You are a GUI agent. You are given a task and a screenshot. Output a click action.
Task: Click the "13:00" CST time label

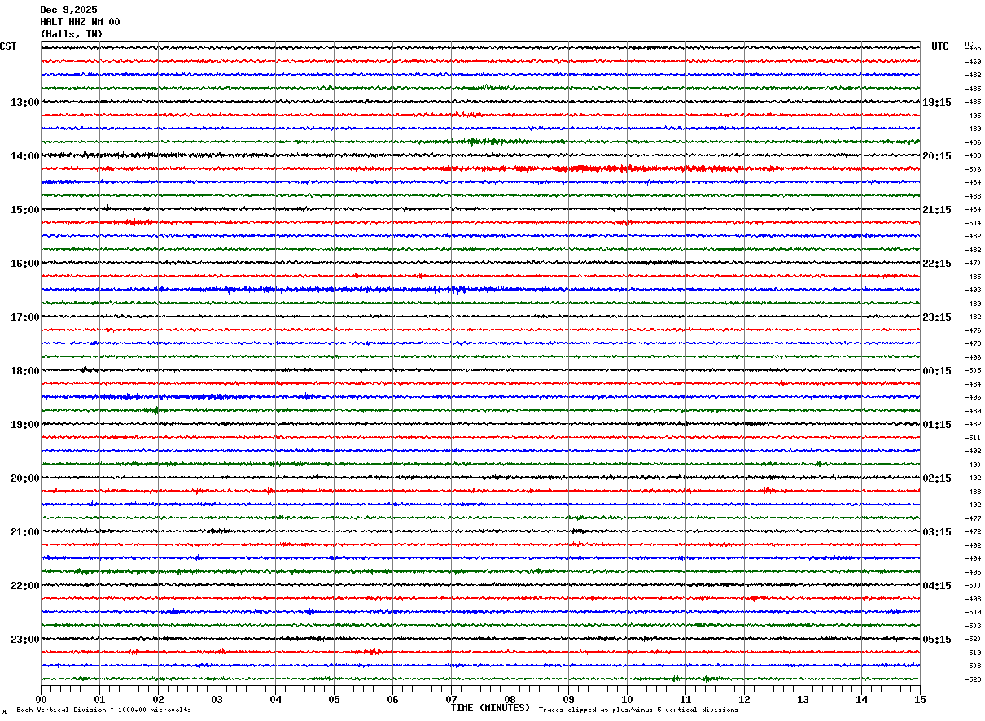coord(24,103)
